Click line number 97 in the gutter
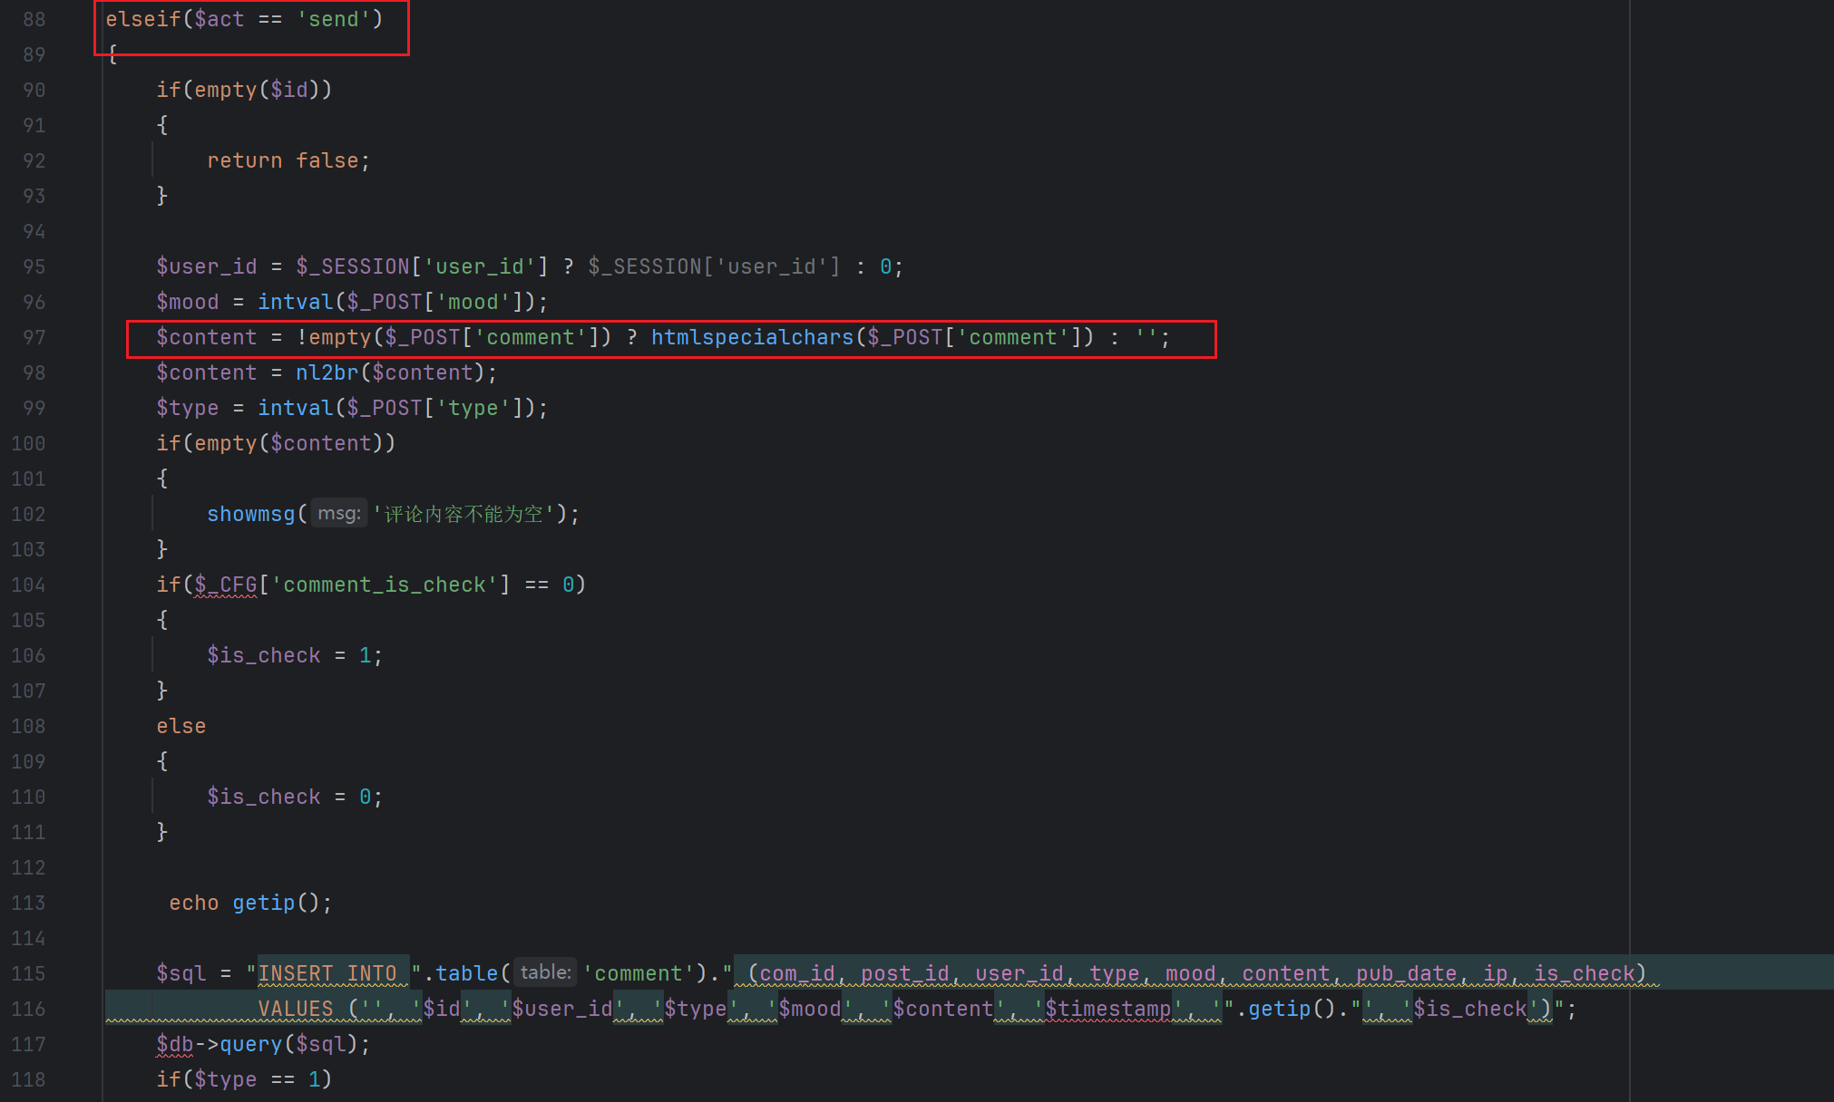The image size is (1834, 1102). [34, 337]
